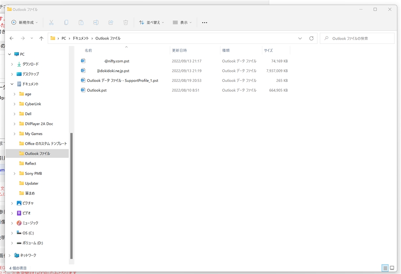Collapse the PC tree node
The image size is (401, 274).
coord(9,54)
